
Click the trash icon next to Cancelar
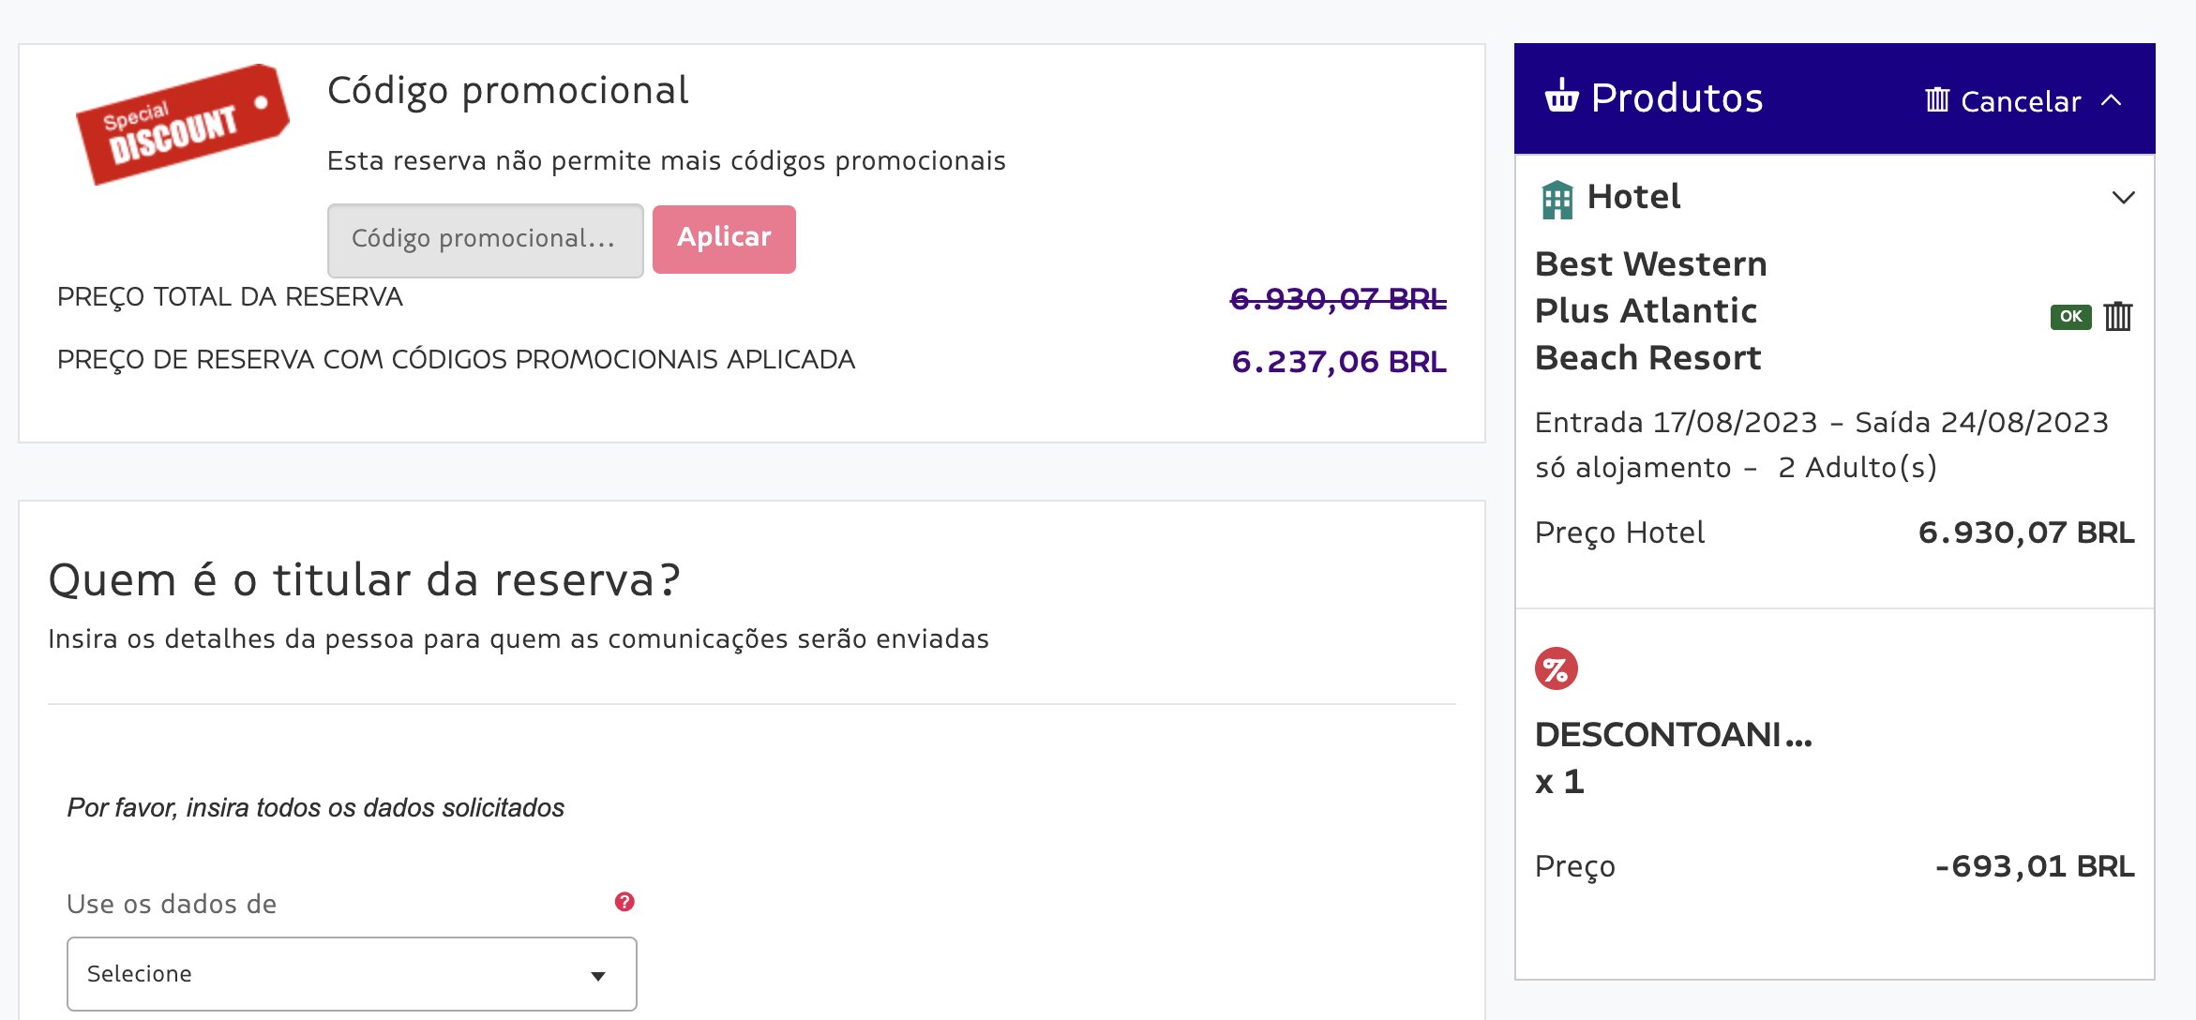coord(1936,99)
